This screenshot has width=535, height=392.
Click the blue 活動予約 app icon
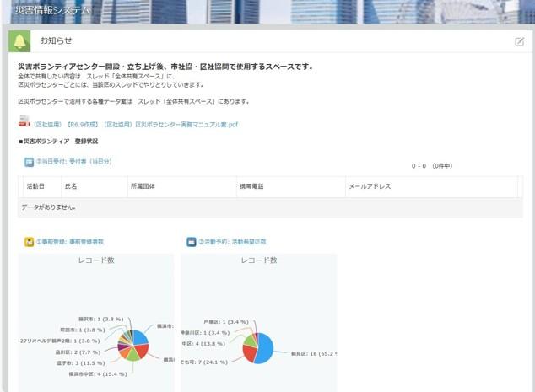click(192, 242)
